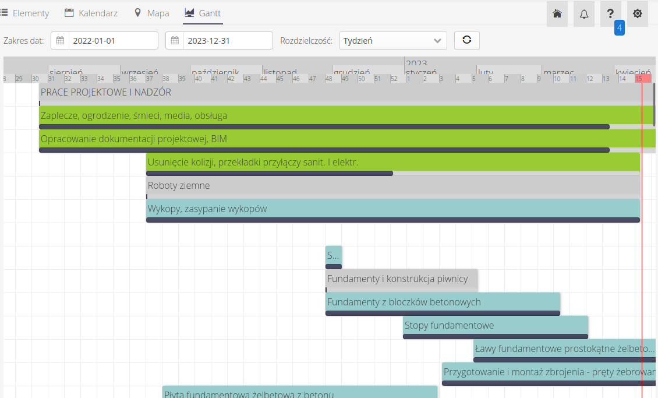Open the notifications bell
Screen dimensions: 658x398
pyautogui.click(x=584, y=13)
